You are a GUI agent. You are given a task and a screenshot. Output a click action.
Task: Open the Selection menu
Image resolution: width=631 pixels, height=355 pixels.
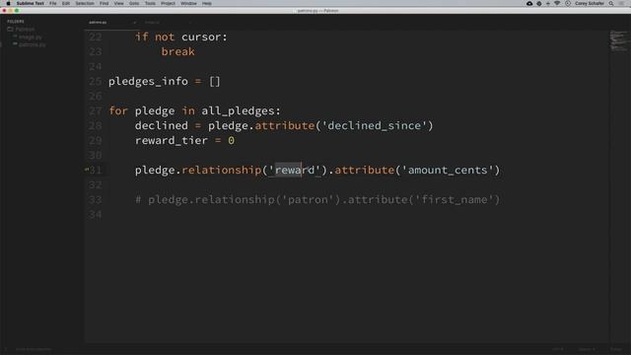(85, 3)
